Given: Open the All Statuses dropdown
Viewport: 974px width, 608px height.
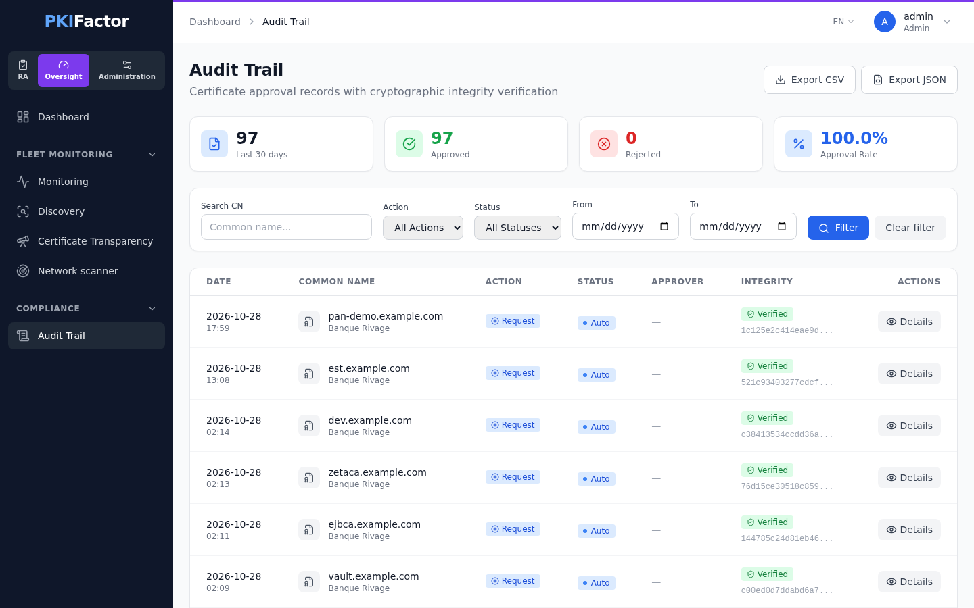Looking at the screenshot, I should 517,228.
